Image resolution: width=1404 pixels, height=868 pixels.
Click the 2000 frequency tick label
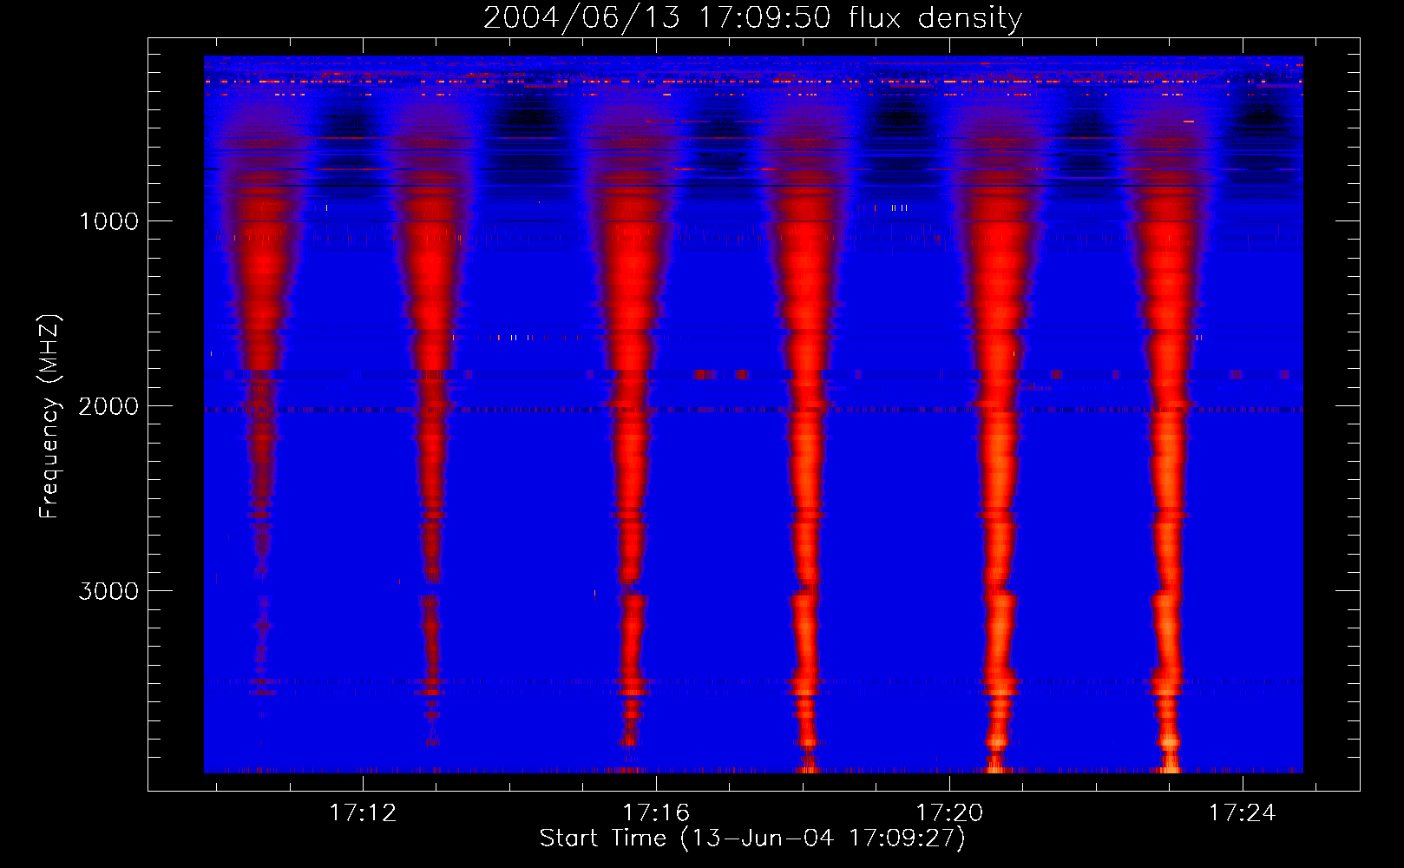point(108,406)
